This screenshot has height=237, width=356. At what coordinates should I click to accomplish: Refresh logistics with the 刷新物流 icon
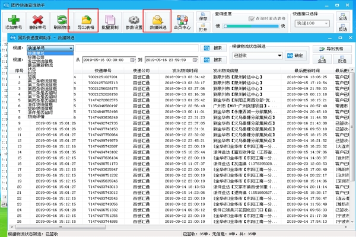(62, 22)
